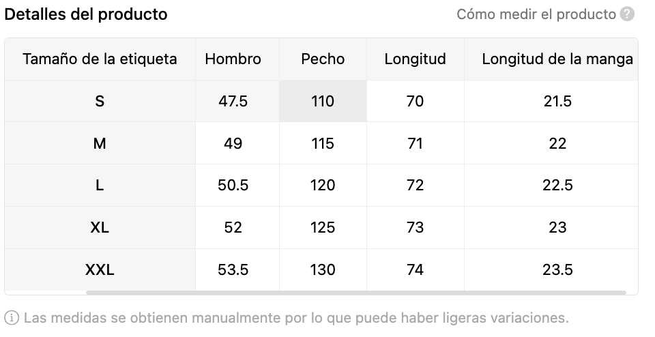The height and width of the screenshot is (337, 655).
Task: Click the 'Detalles del producto' heading
Action: (x=86, y=14)
